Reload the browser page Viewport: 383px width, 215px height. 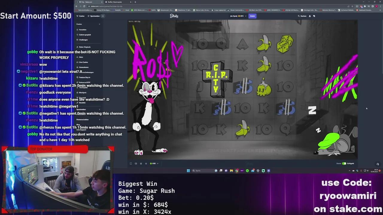[x=84, y=6]
